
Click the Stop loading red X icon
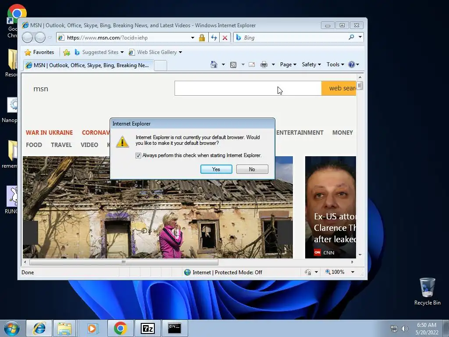225,38
